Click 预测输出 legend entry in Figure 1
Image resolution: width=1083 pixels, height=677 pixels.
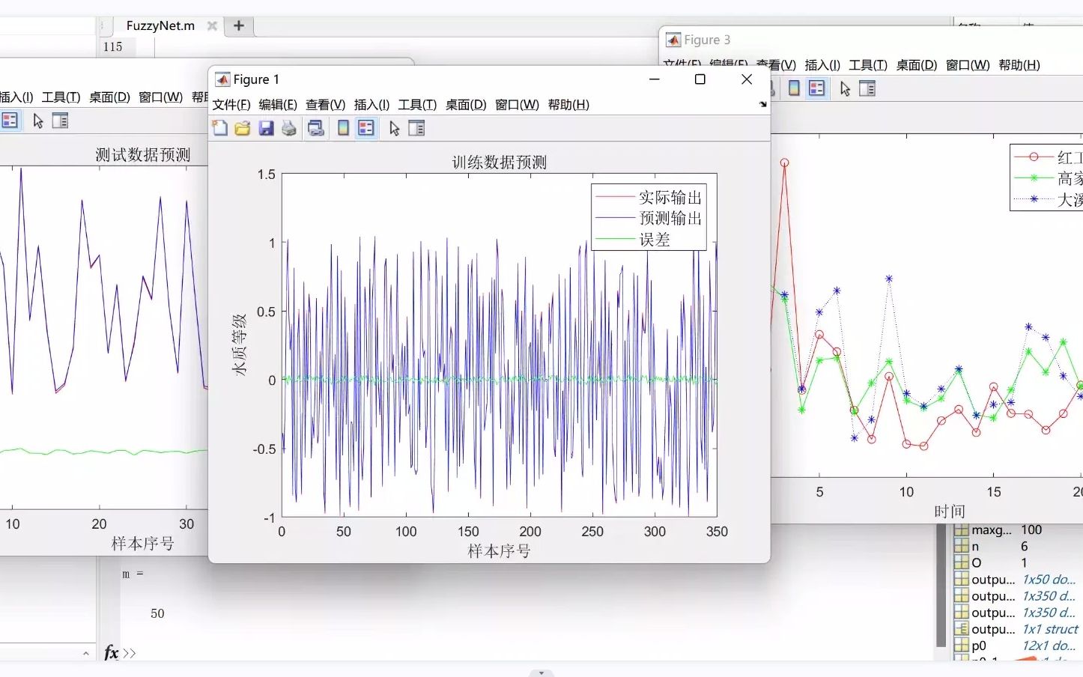(x=649, y=218)
